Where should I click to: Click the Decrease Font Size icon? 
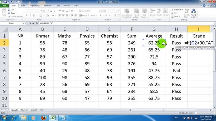[54, 11]
